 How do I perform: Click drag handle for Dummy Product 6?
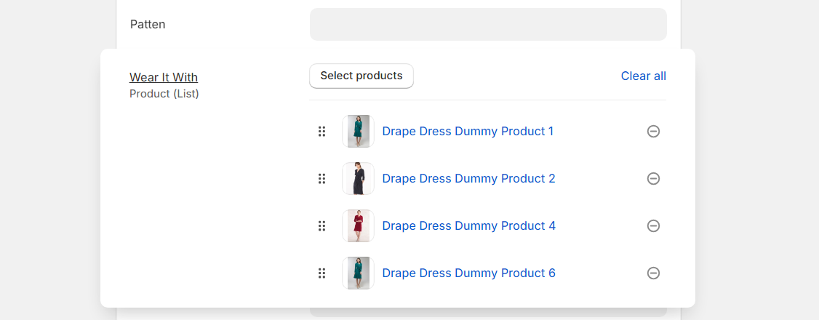tap(321, 273)
